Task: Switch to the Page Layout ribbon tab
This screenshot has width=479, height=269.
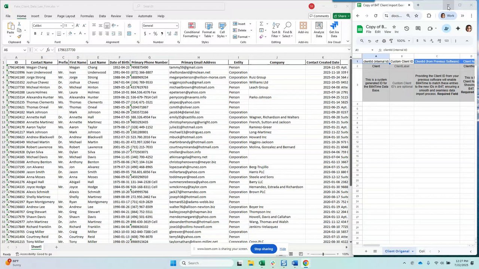Action: tap(66, 16)
